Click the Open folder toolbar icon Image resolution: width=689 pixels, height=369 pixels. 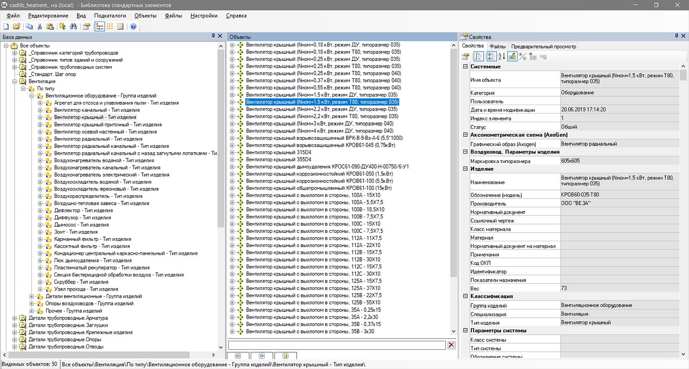click(x=17, y=27)
